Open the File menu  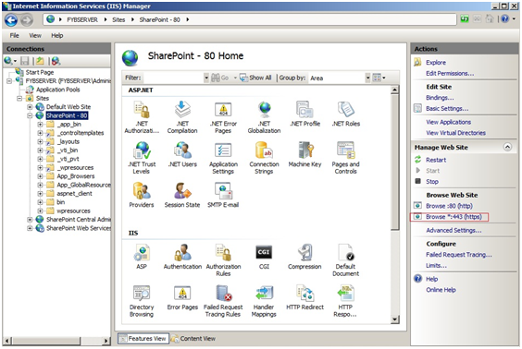coord(14,35)
